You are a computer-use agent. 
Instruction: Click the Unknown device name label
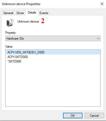pos(28,22)
